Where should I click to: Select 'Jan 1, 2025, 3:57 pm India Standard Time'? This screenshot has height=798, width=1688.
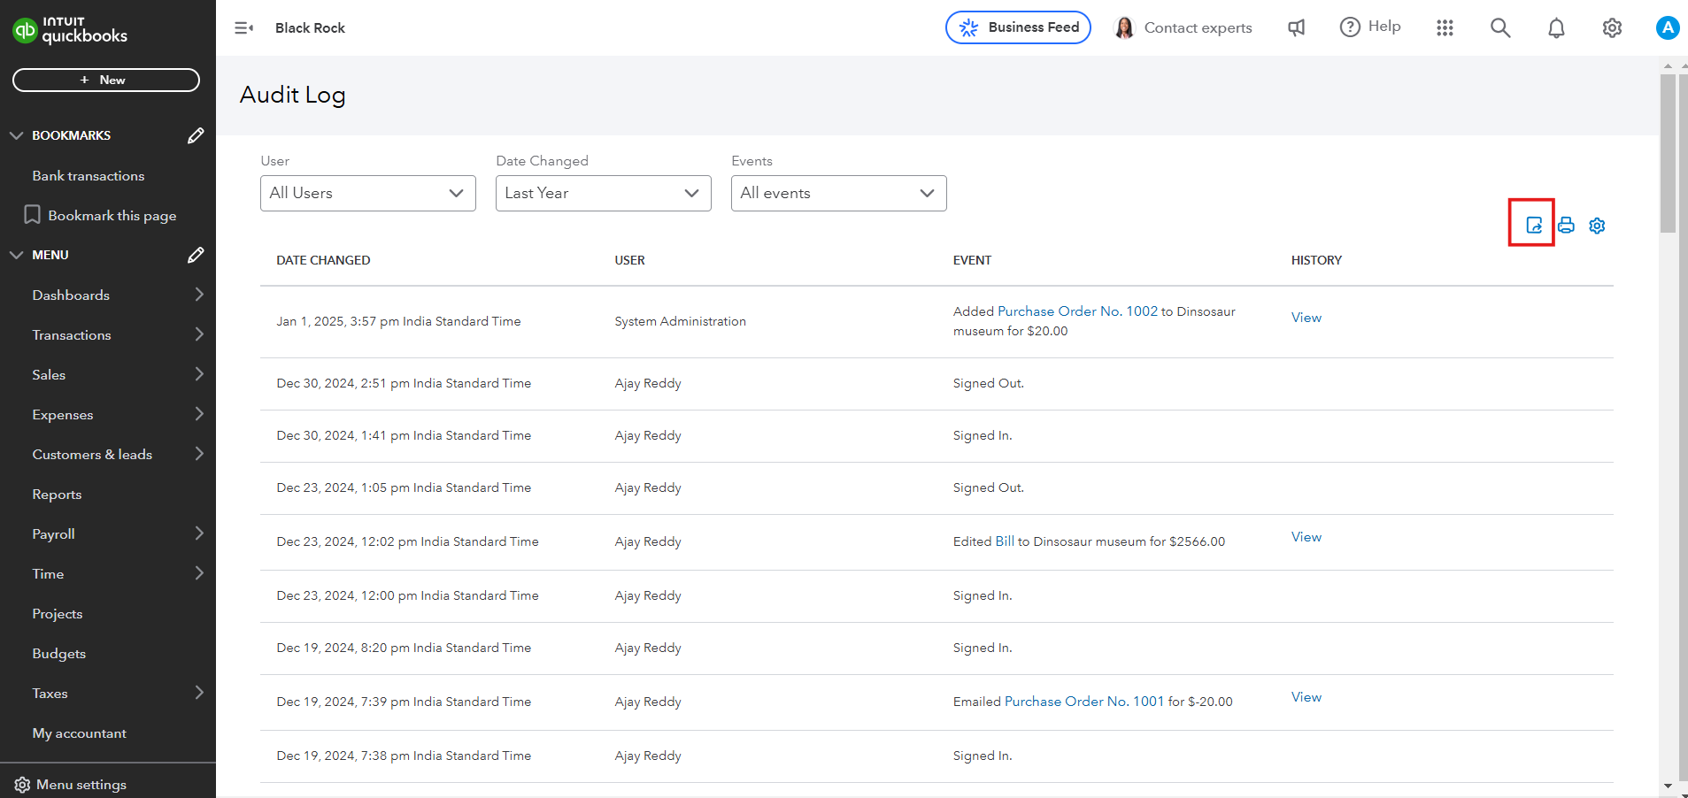click(398, 321)
